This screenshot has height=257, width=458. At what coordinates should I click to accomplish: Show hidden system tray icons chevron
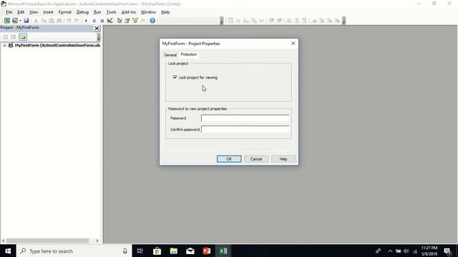390,251
